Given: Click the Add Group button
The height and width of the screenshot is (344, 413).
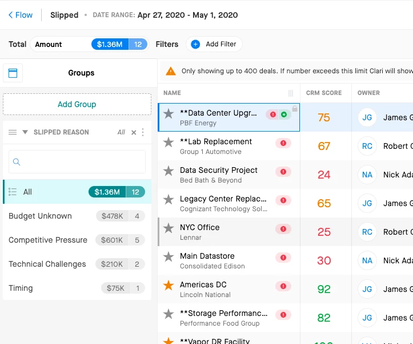Looking at the screenshot, I should (x=77, y=104).
